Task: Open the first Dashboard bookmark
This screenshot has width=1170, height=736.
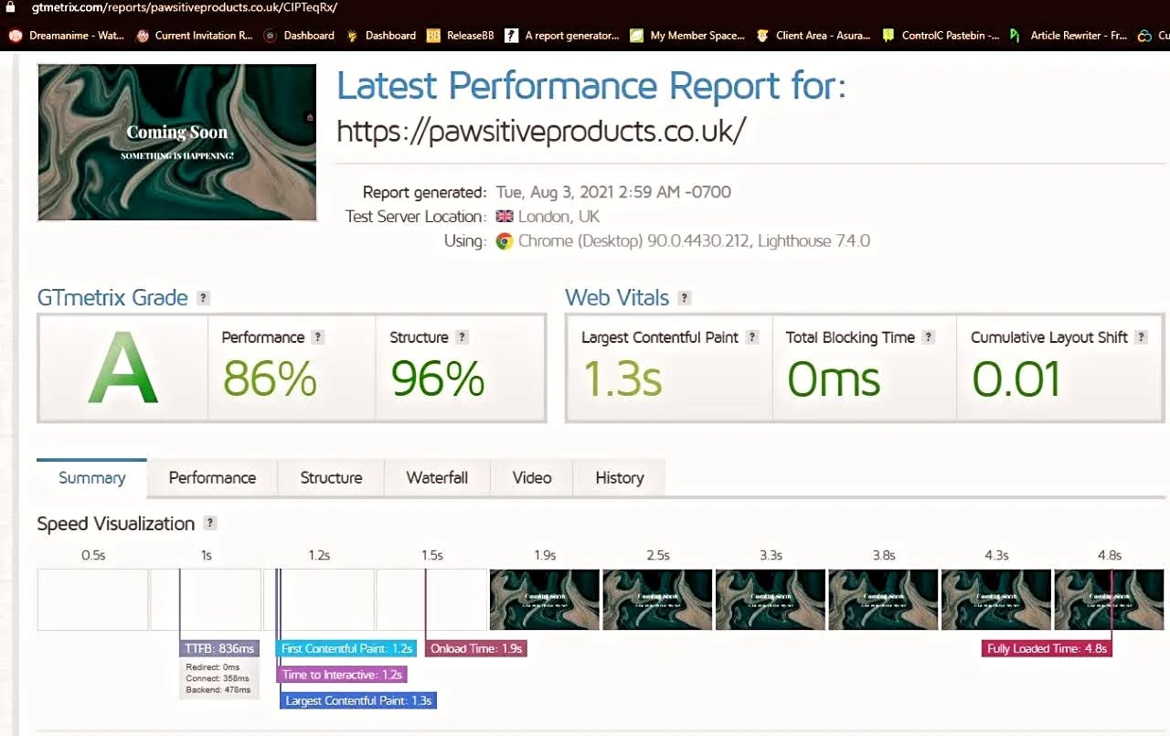Action: point(299,36)
